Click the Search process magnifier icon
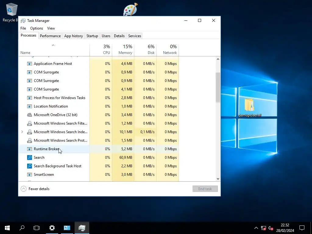The image size is (312, 234). click(30, 158)
